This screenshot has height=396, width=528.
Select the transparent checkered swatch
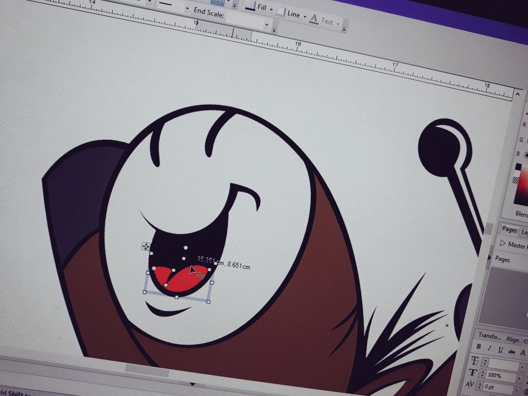[x=515, y=180]
